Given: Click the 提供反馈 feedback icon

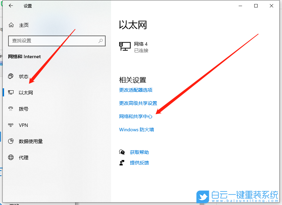Looking at the screenshot, I should point(122,162).
